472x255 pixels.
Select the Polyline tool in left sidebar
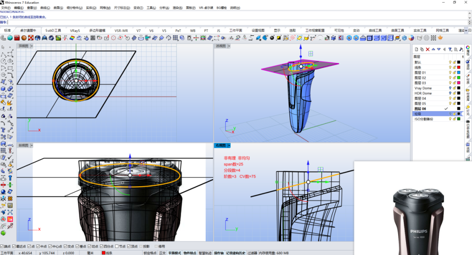(x=3, y=54)
